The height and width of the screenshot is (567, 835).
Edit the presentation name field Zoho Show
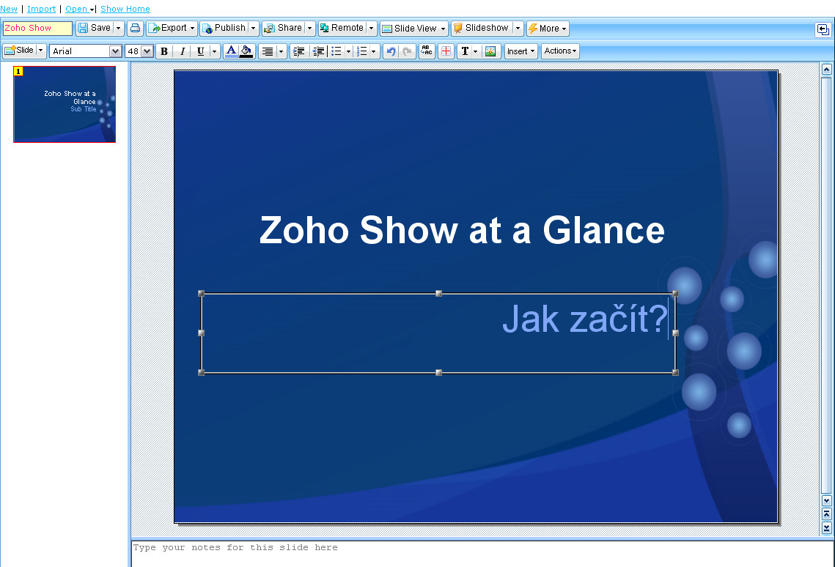(37, 28)
